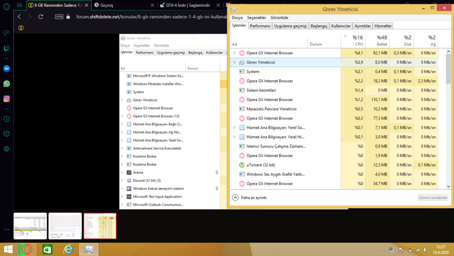Click Task Manager taskbar icon
The height and width of the screenshot is (256, 454).
click(x=89, y=249)
